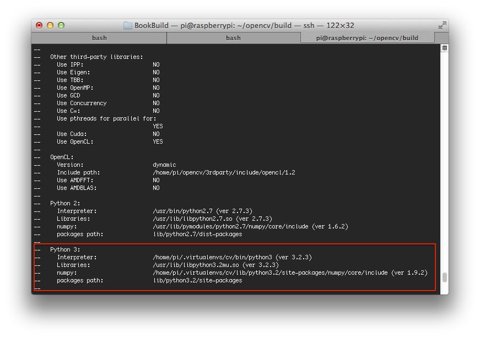The height and width of the screenshot is (338, 480).
Task: Click the 'Use OpenCL:' line
Action: click(x=110, y=141)
